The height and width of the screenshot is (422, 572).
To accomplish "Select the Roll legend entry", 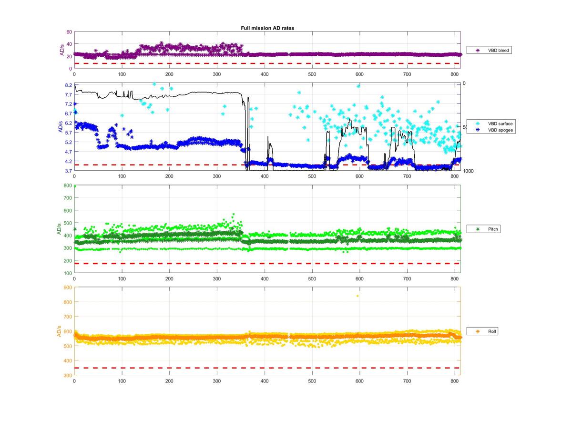I will pos(482,331).
